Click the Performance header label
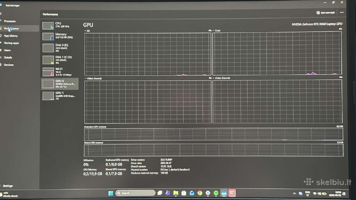Screen dimensions: 356x200 tap(50, 14)
